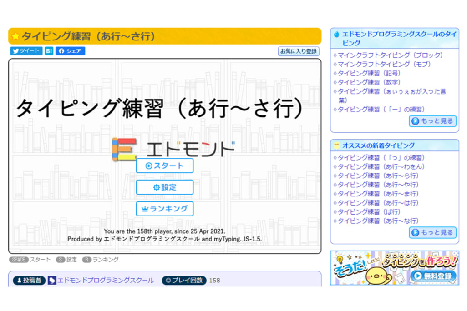Open タイピング練習（ぱ行）link
This screenshot has width=467, height=311.
coord(366,212)
